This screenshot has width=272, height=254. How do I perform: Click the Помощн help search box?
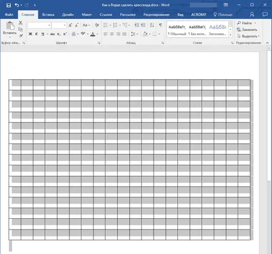click(223, 14)
